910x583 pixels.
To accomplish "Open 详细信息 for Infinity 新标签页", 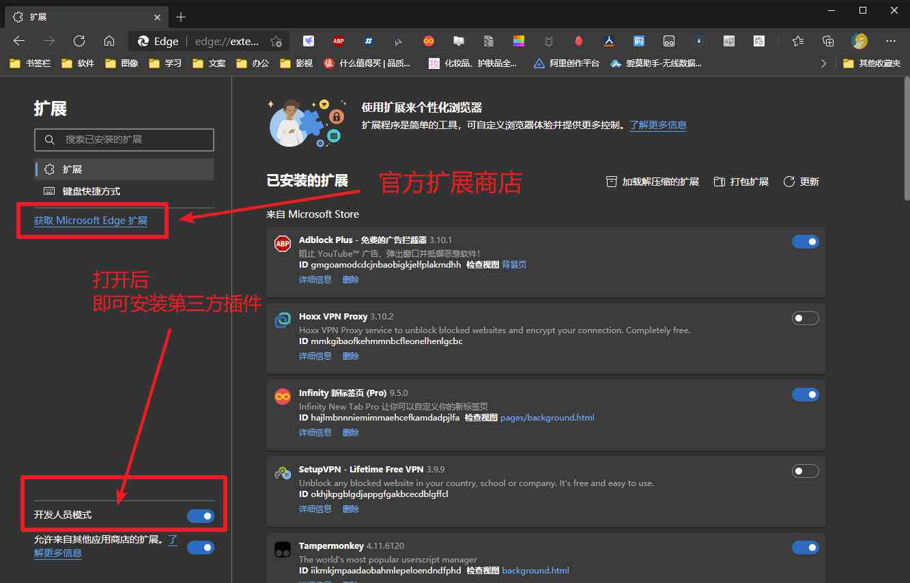I will click(x=315, y=432).
